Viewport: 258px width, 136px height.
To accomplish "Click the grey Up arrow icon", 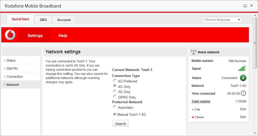I will point(193,109).
